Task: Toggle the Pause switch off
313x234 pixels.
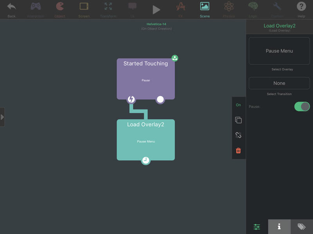Action: coord(302,106)
